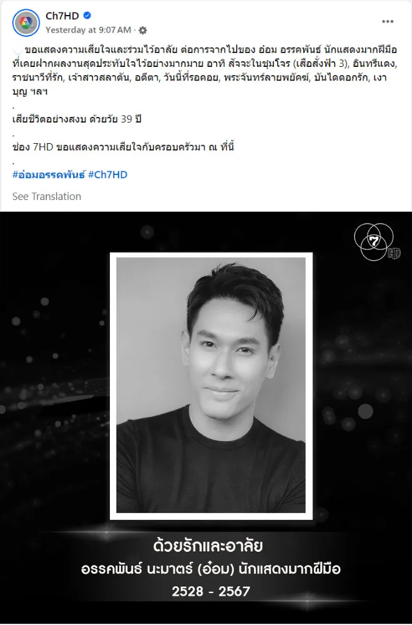Click See Translation
The width and height of the screenshot is (412, 625).
[x=47, y=196]
